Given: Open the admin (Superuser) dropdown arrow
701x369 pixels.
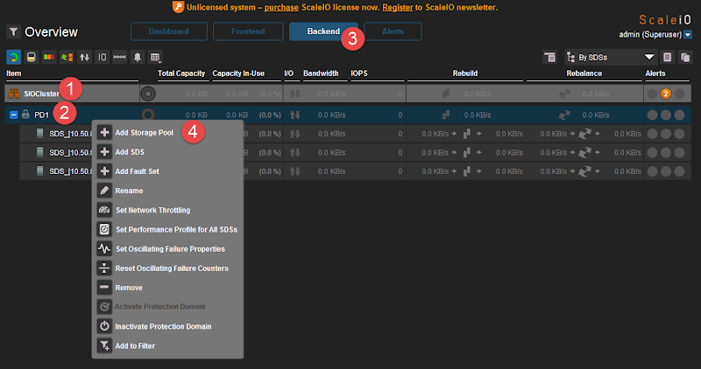Looking at the screenshot, I should 688,34.
